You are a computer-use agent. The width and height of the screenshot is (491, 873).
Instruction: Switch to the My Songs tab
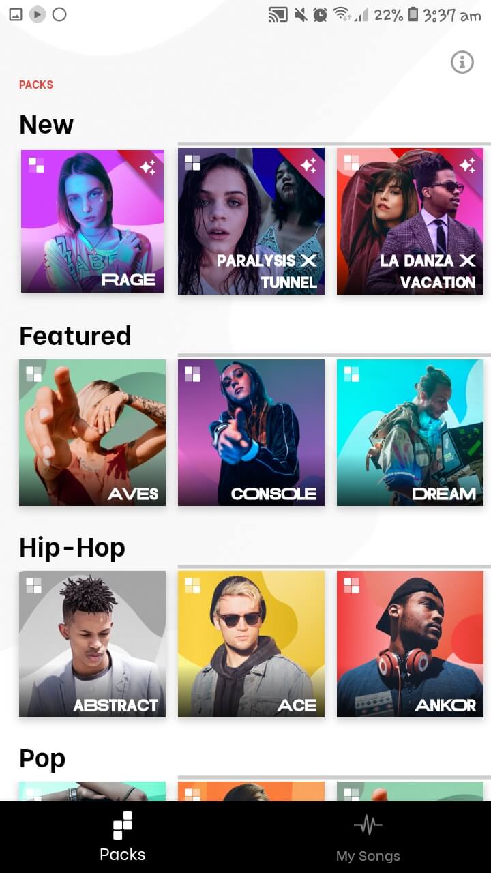click(x=368, y=838)
